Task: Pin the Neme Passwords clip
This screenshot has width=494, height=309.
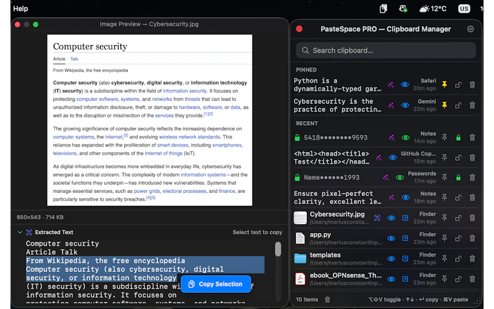Action: click(x=444, y=177)
